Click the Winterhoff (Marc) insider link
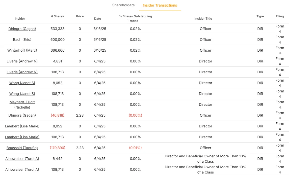 22,50
